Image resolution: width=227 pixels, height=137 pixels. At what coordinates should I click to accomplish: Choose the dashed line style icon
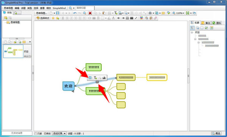tap(127, 18)
